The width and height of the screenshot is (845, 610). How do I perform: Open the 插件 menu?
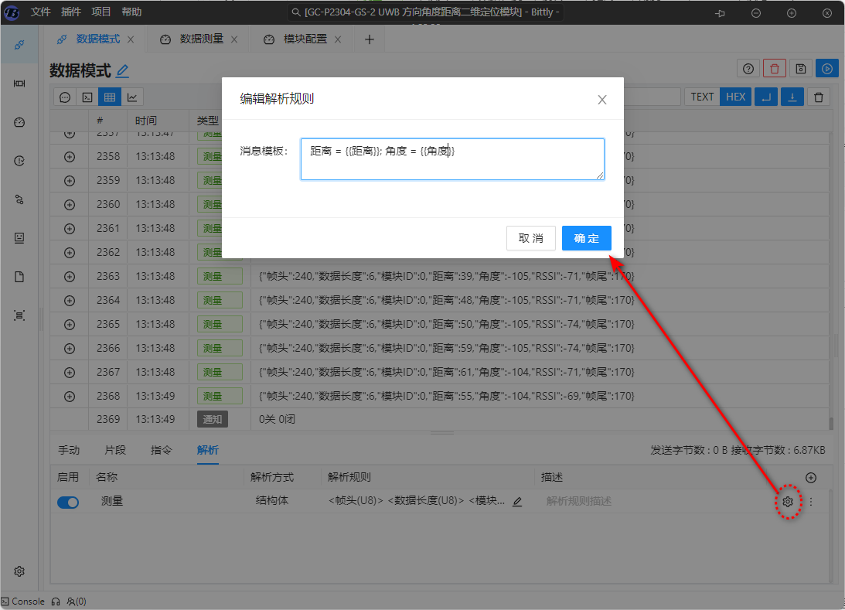[70, 12]
